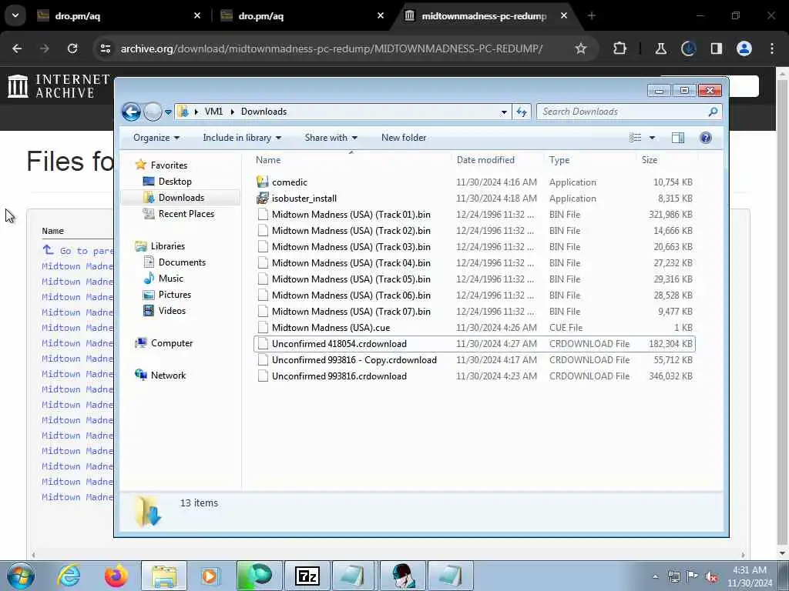Toggle the preview pane
Viewport: 789px width, 591px height.
point(678,138)
